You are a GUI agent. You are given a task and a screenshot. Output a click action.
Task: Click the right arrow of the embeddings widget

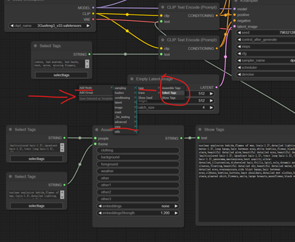(x=176, y=206)
